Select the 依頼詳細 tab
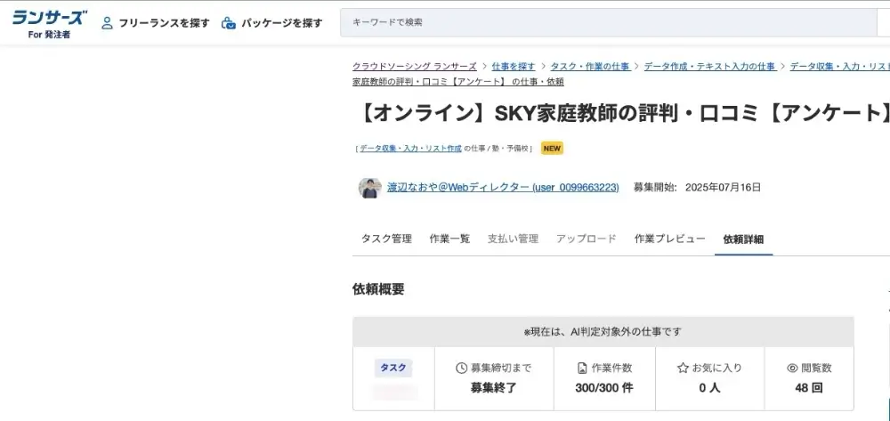 pyautogui.click(x=743, y=239)
